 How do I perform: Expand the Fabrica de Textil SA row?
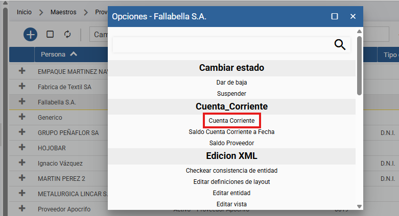click(22, 86)
